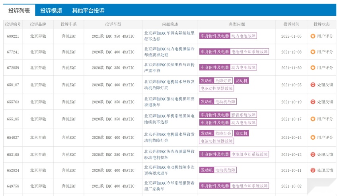Click the user rating icon for complaint 677241
This screenshot has height=196, width=339.
[313, 52]
